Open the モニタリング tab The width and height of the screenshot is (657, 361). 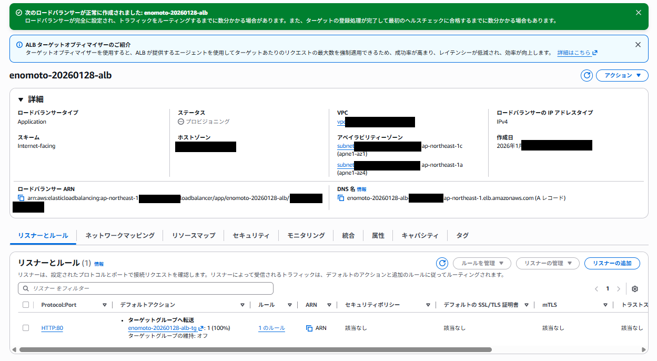pos(306,235)
